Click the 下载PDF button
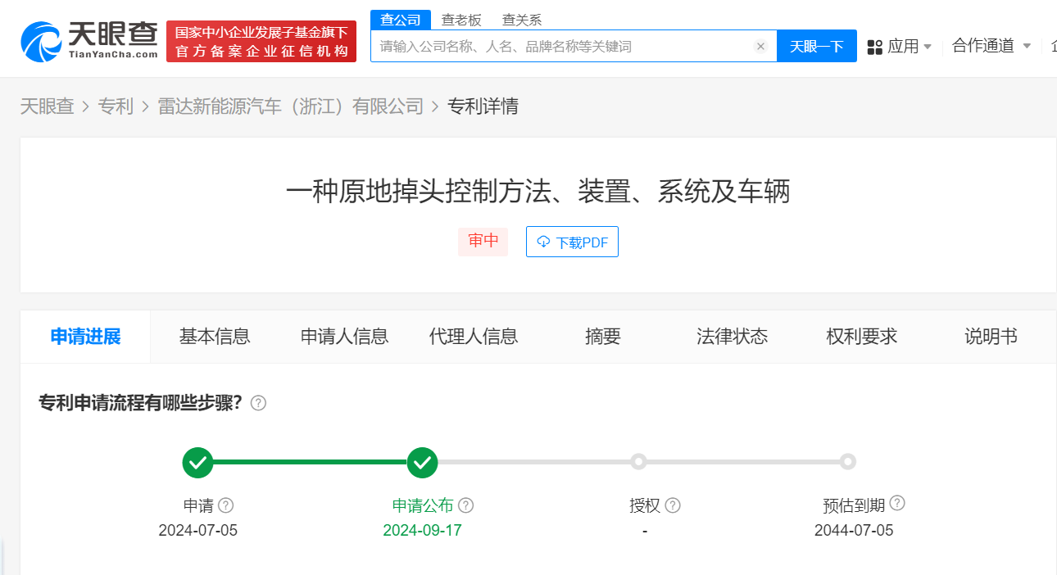1057x575 pixels. pos(572,241)
